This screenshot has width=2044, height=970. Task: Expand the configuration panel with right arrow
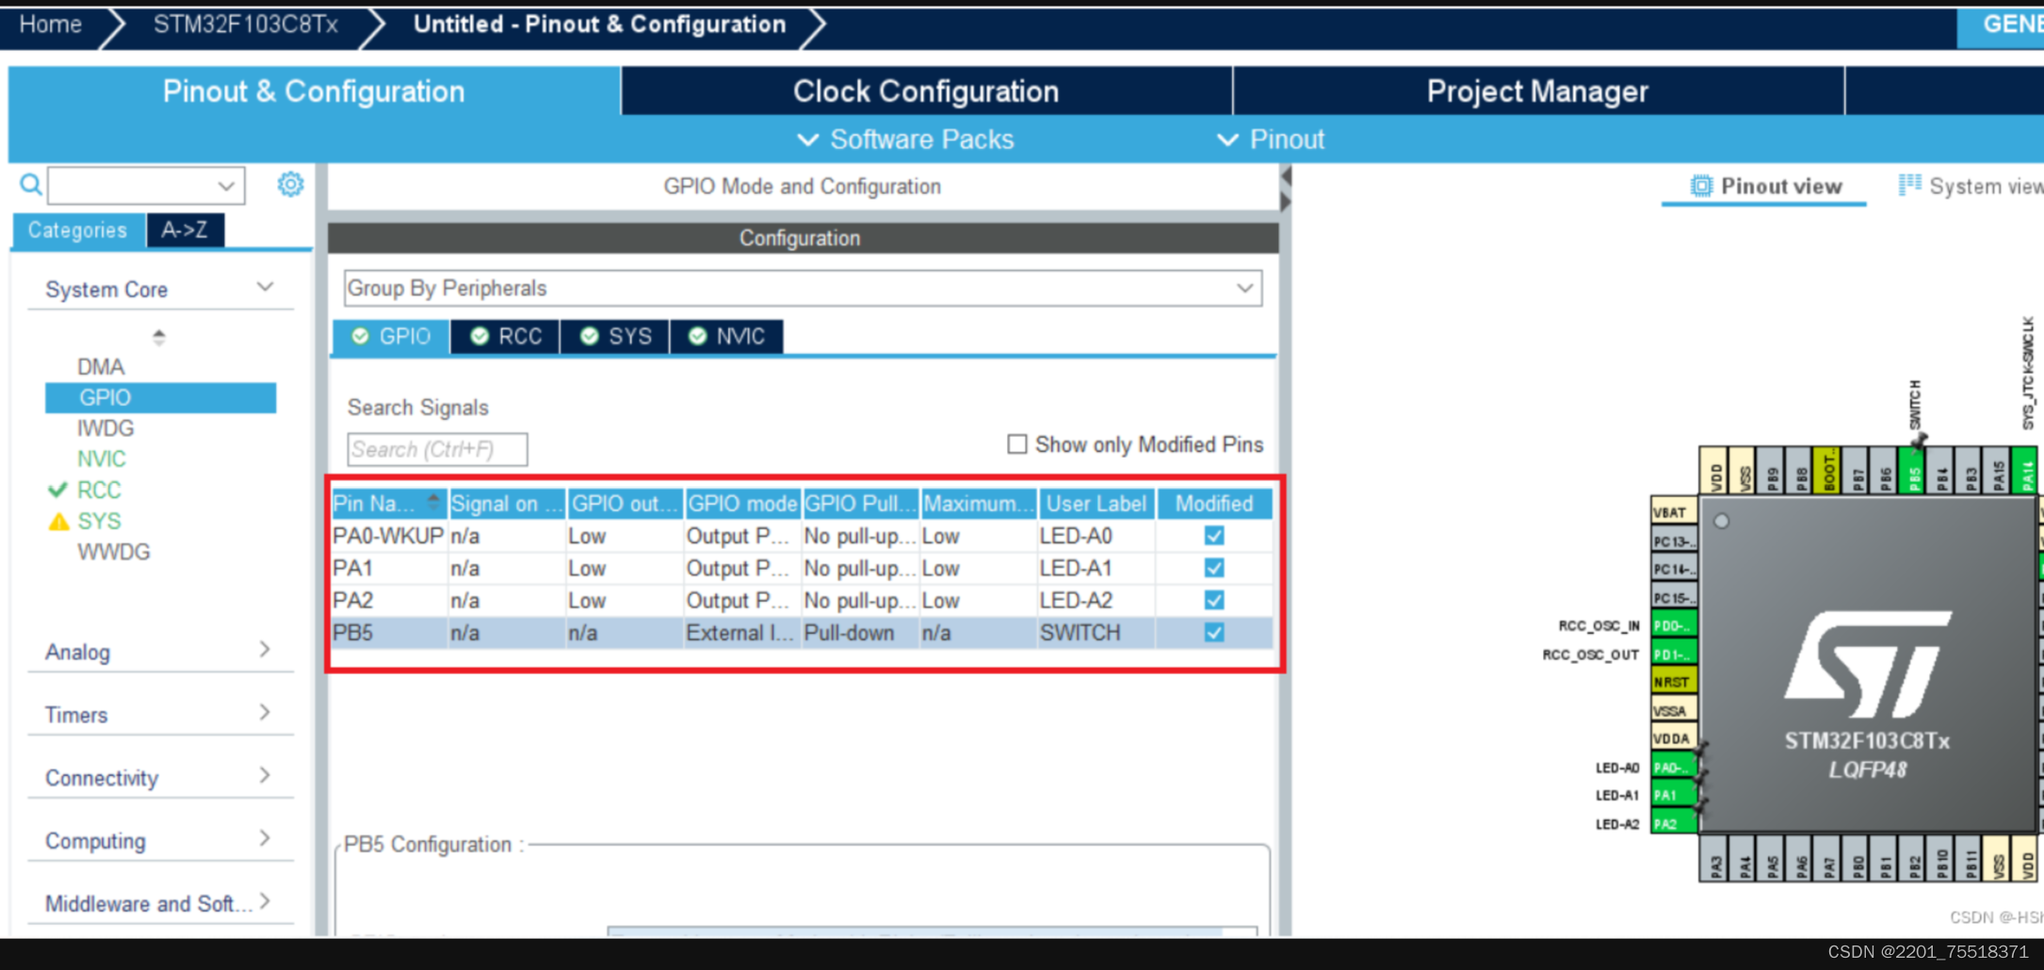tap(1286, 201)
